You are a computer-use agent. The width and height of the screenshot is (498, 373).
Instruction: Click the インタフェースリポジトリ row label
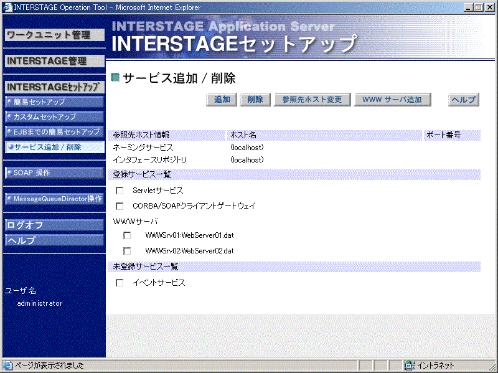(x=150, y=160)
